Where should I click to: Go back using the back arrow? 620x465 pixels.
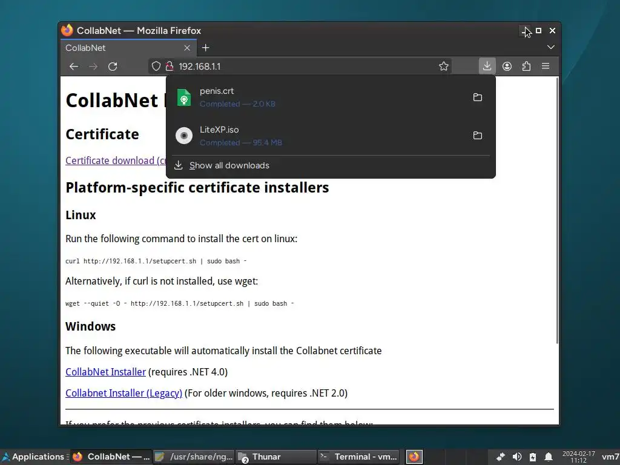pos(73,67)
